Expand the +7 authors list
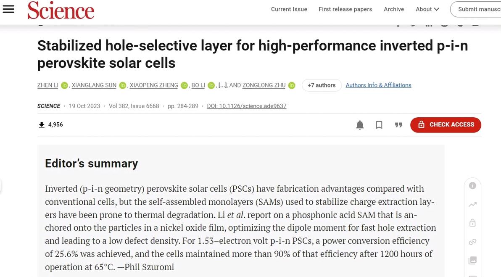Screen dimensions: 501x277 (322, 85)
